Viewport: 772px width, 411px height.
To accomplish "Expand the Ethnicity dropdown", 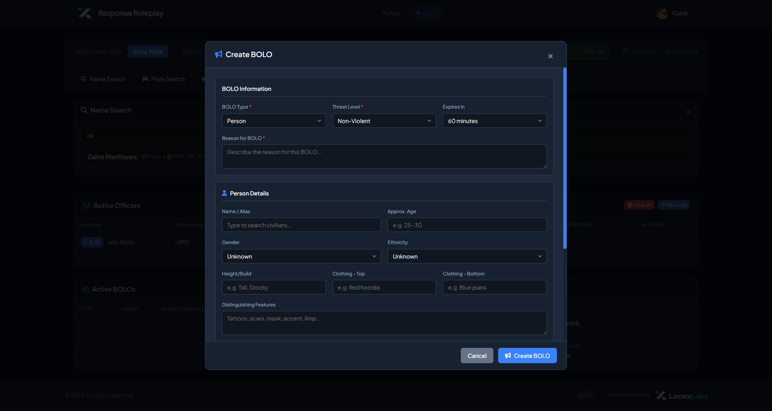I will [x=467, y=256].
